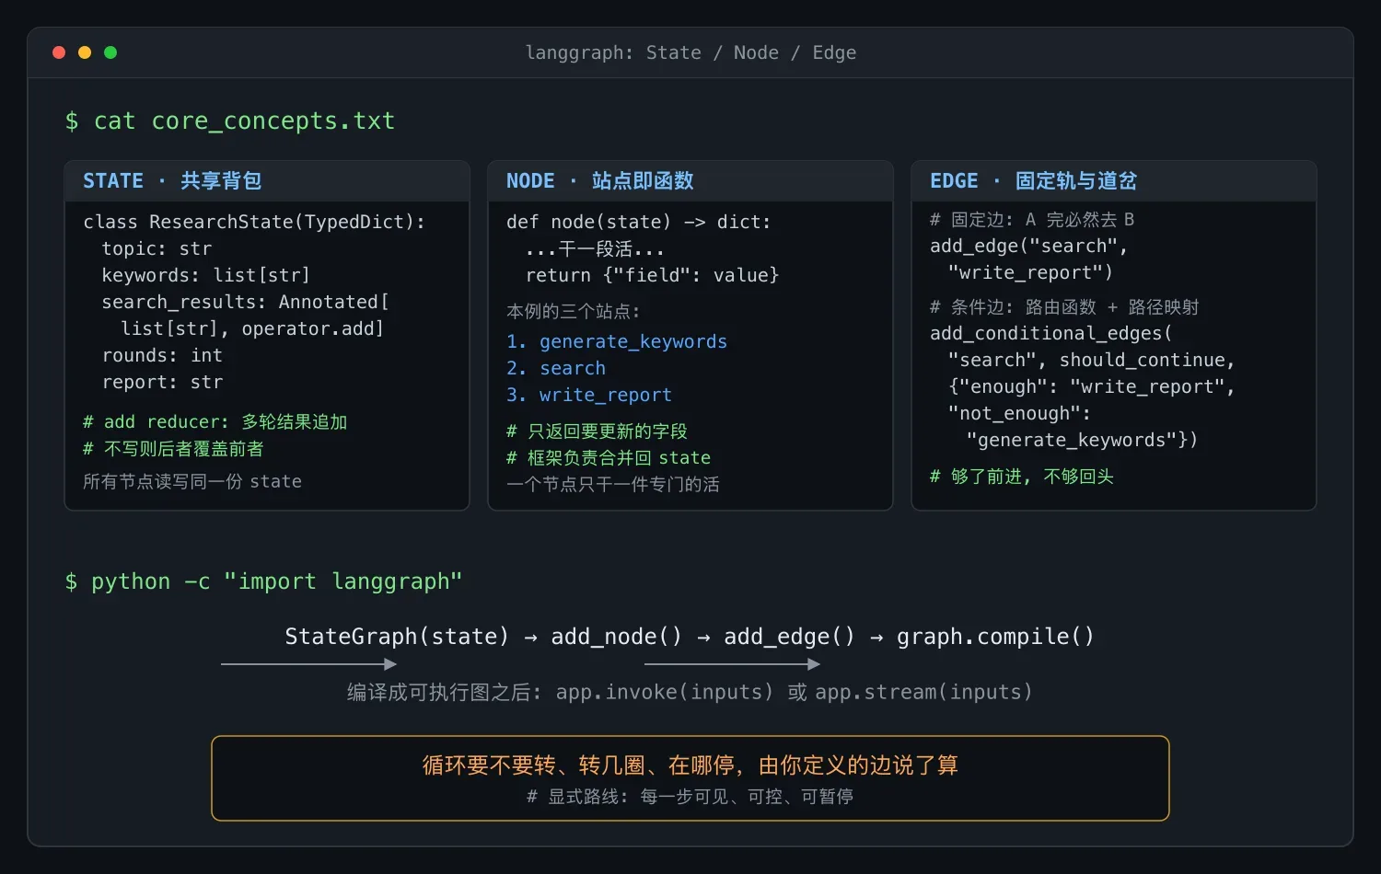Select list item "3. write_report"
The height and width of the screenshot is (874, 1381).
(x=589, y=395)
